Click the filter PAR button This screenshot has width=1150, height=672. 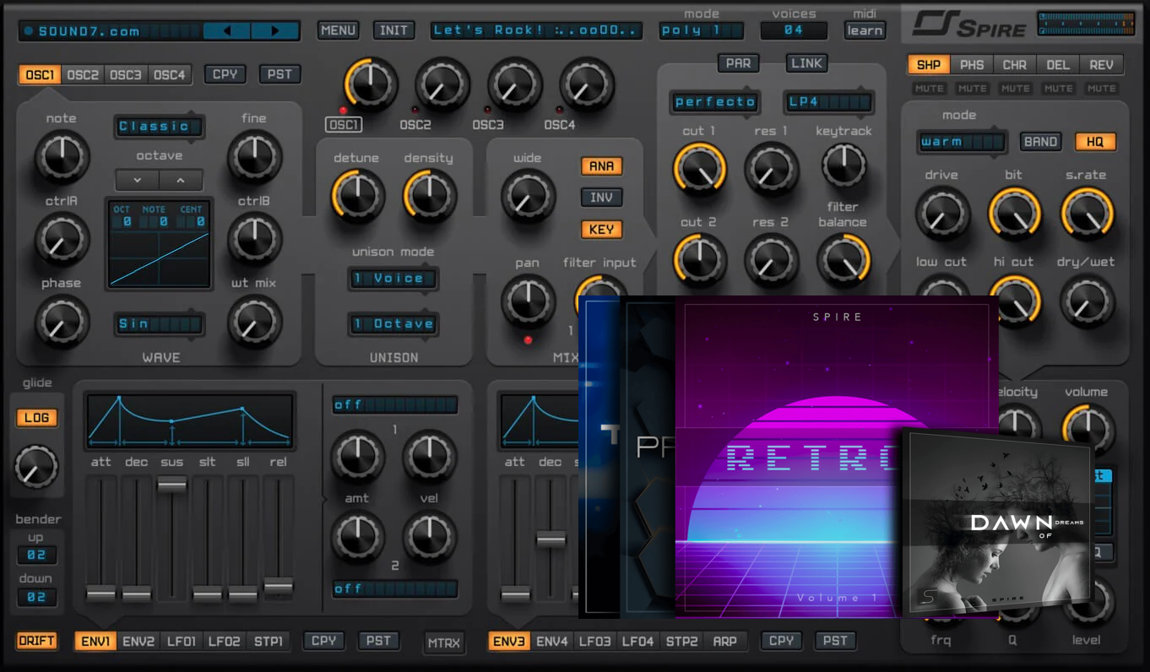pos(738,63)
